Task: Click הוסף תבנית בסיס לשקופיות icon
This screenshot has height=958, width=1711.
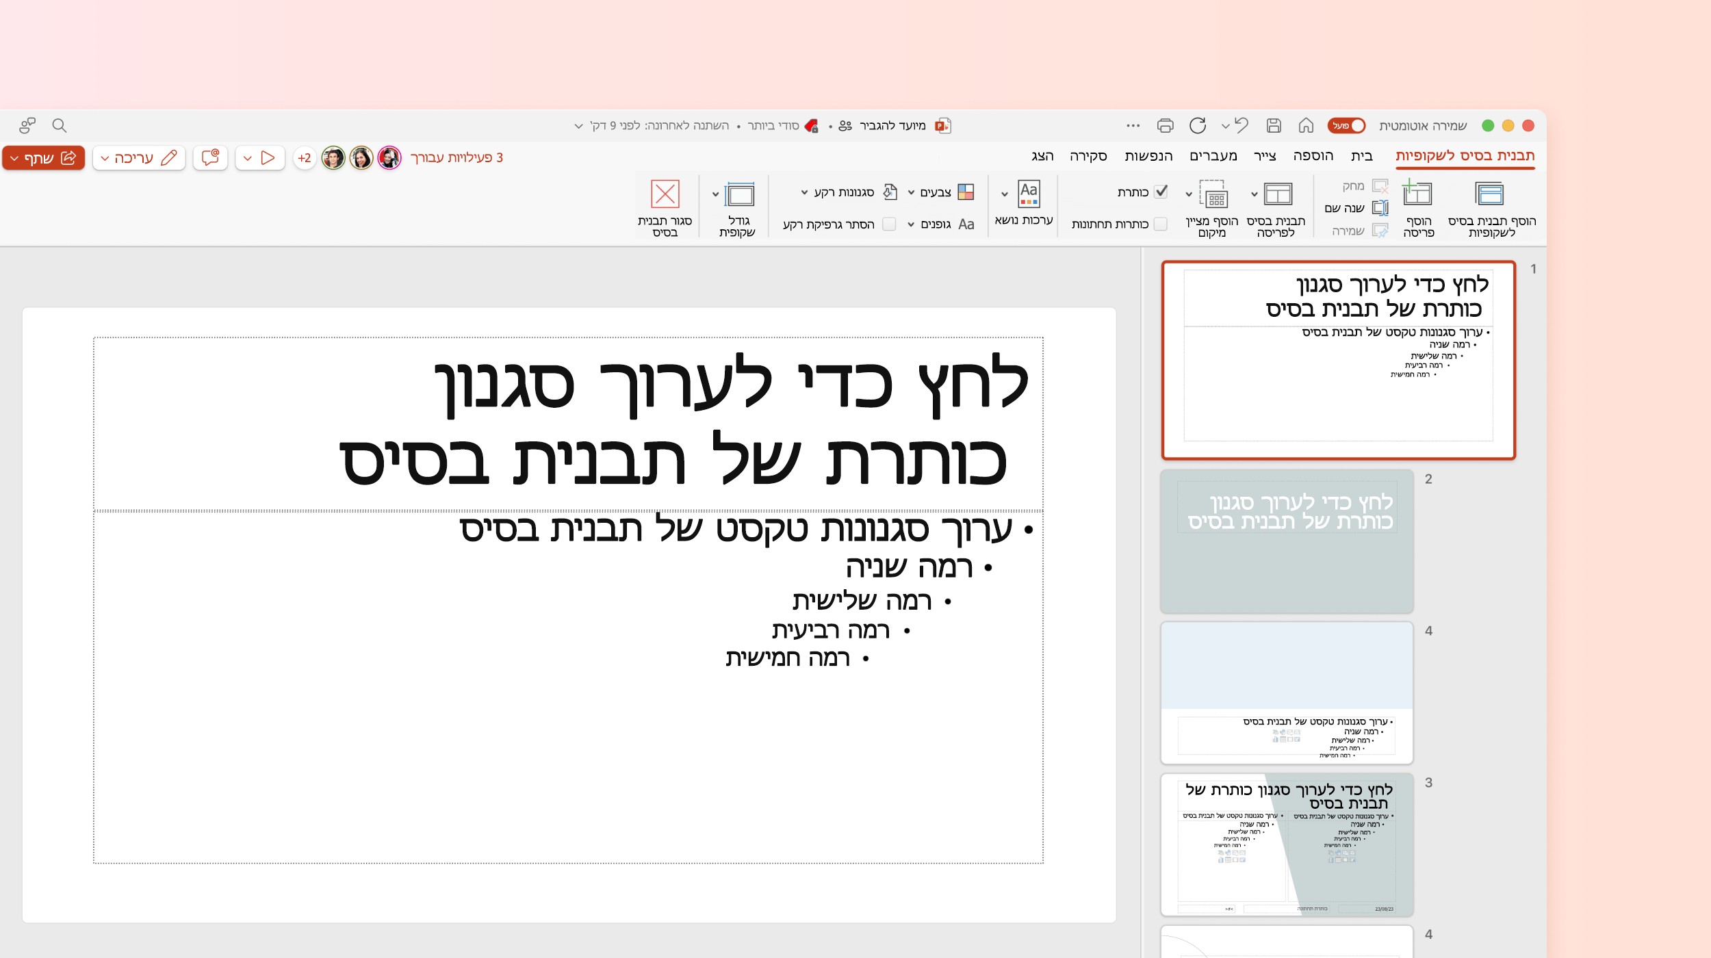Action: [x=1489, y=194]
